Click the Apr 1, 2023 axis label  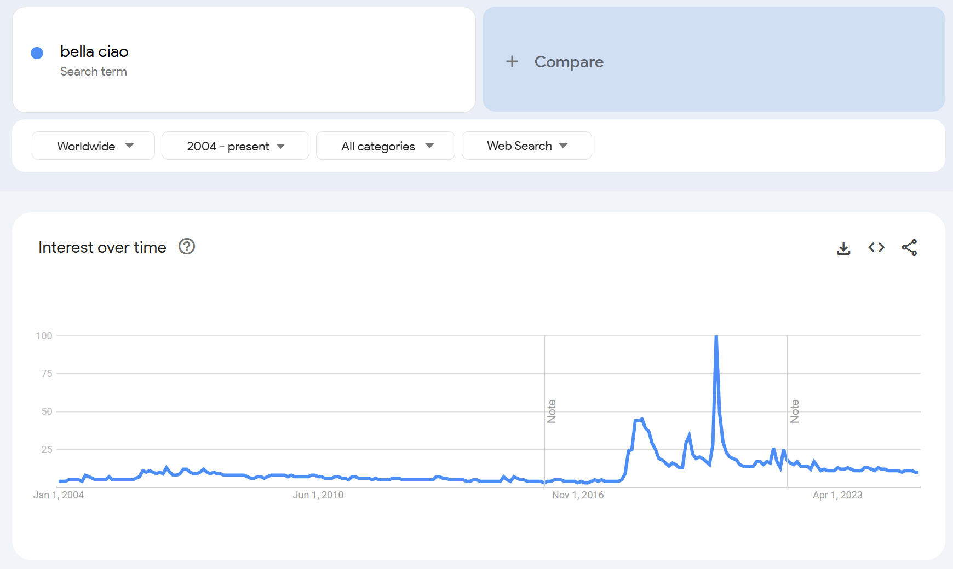pos(837,495)
